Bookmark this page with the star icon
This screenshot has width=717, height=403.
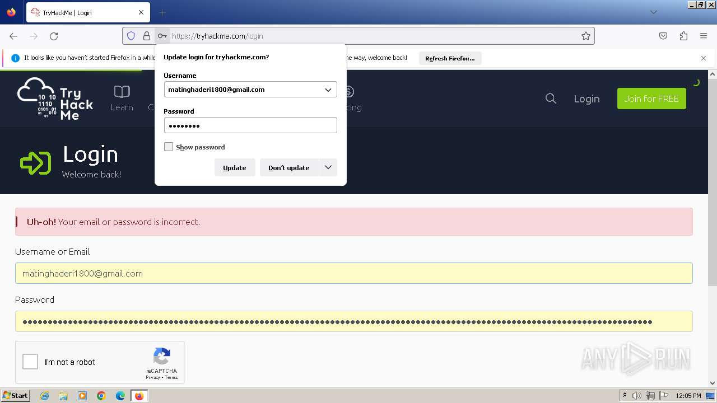586,36
